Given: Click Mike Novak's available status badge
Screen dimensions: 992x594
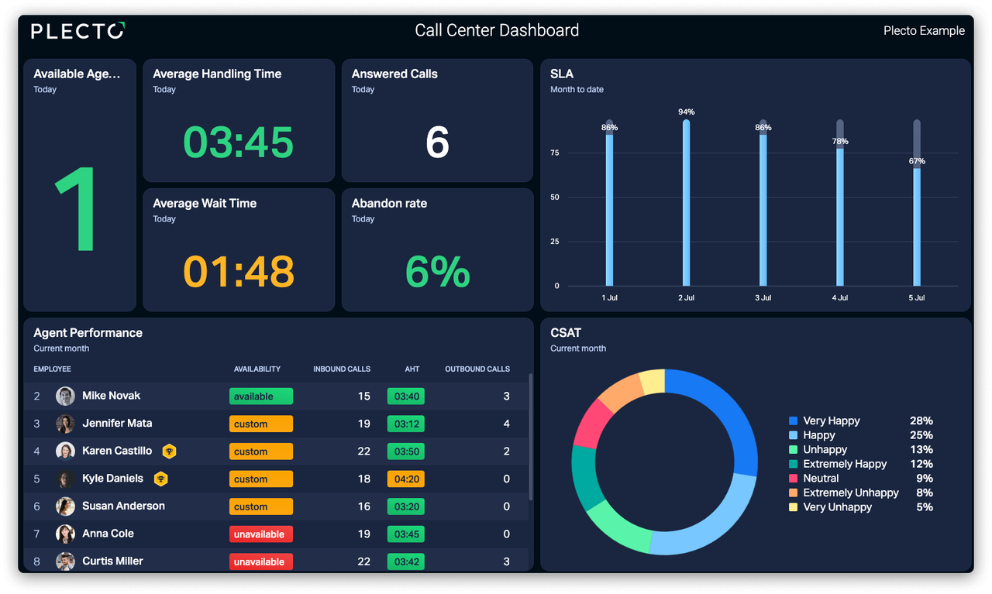Looking at the screenshot, I should tap(260, 397).
